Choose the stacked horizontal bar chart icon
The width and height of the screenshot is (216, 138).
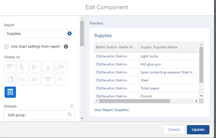coord(35,67)
